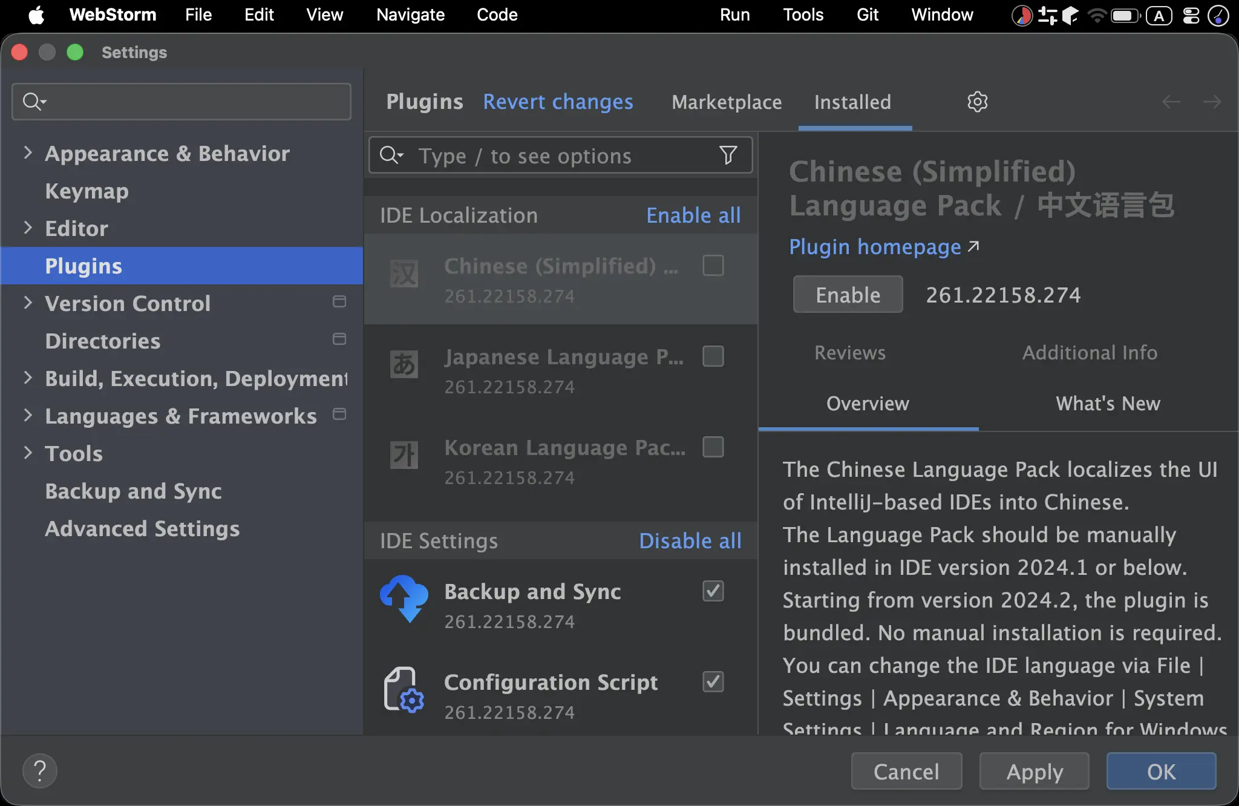
Task: Open macOS Control Center
Action: tap(1191, 15)
